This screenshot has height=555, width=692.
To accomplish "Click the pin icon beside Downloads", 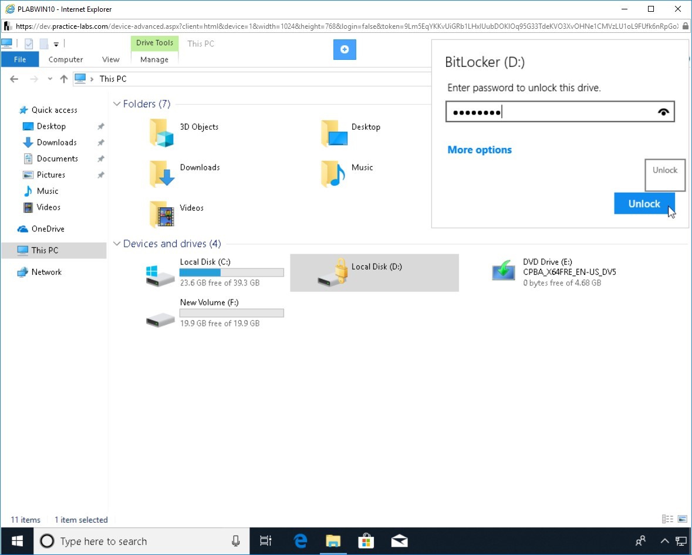I will [x=100, y=143].
